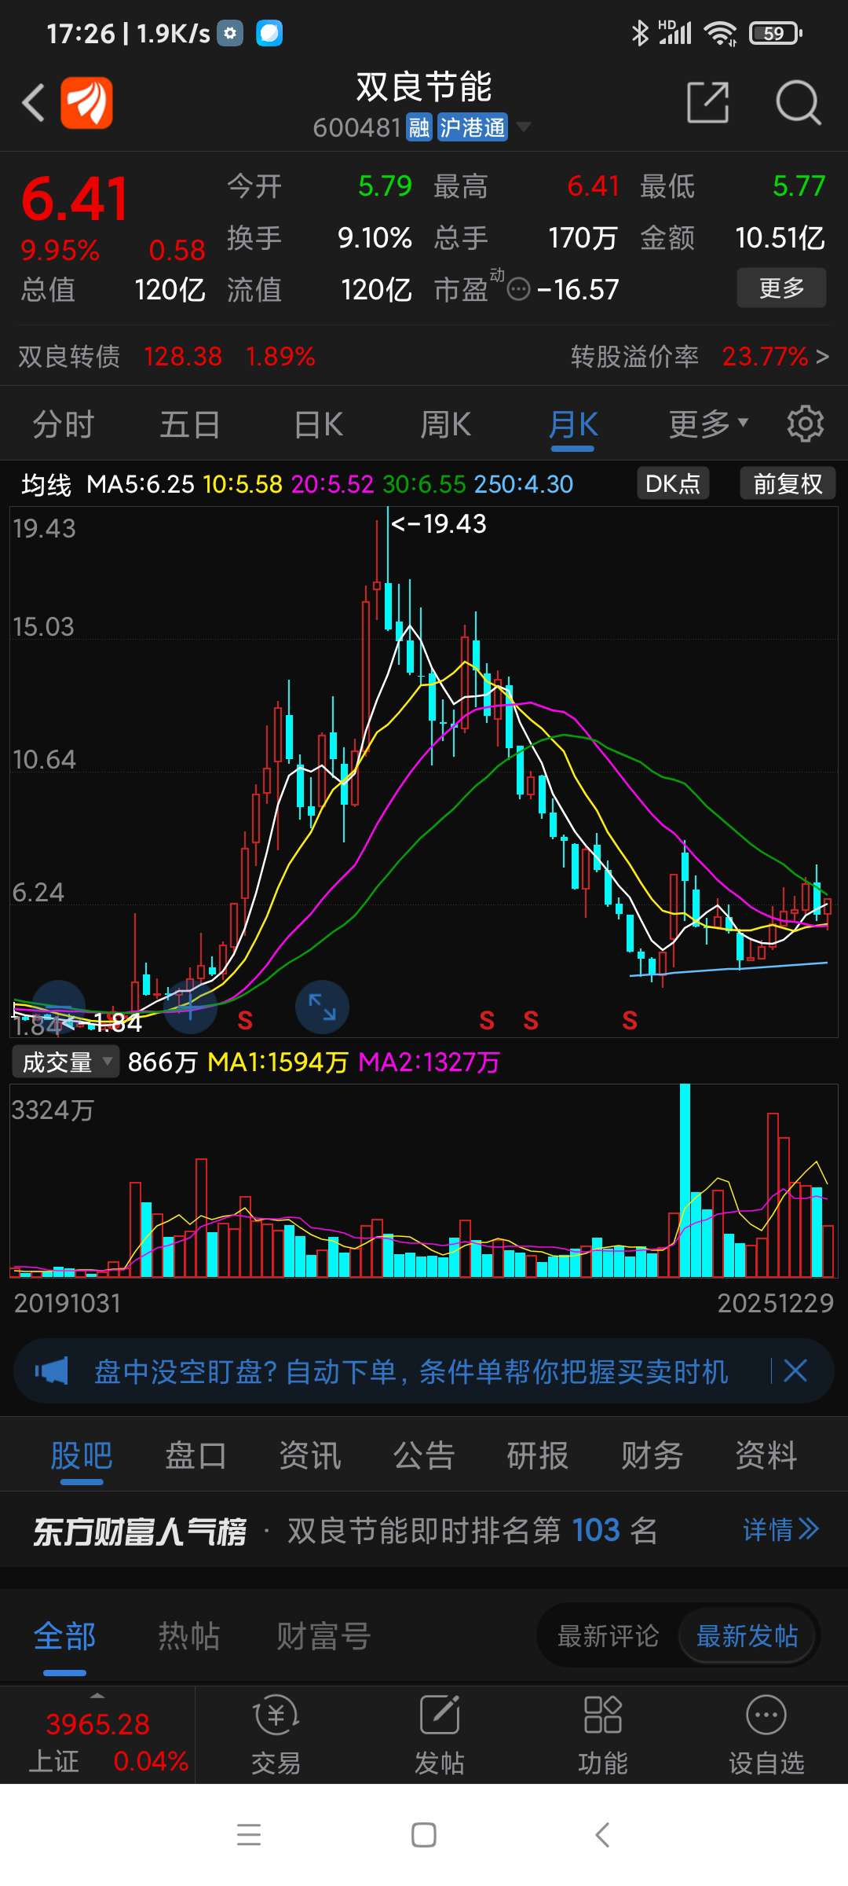
Task: Tap the <-19.43 high price label
Action: (x=439, y=523)
